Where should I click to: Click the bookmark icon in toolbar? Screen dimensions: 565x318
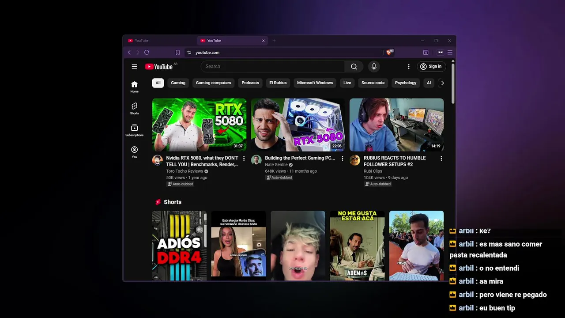click(x=177, y=53)
